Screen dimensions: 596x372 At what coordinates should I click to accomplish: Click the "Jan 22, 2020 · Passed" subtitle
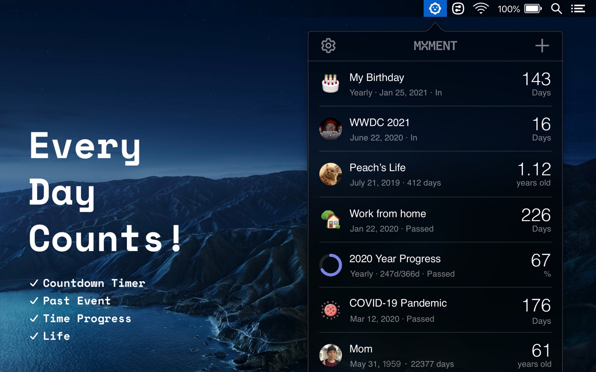click(392, 229)
